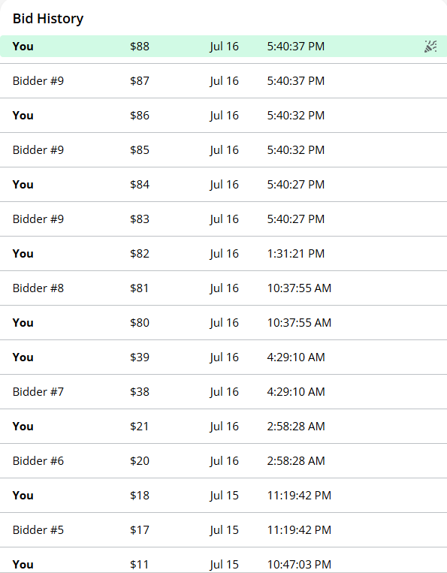Select the Bidder #8 $81 bid row

[x=223, y=288]
